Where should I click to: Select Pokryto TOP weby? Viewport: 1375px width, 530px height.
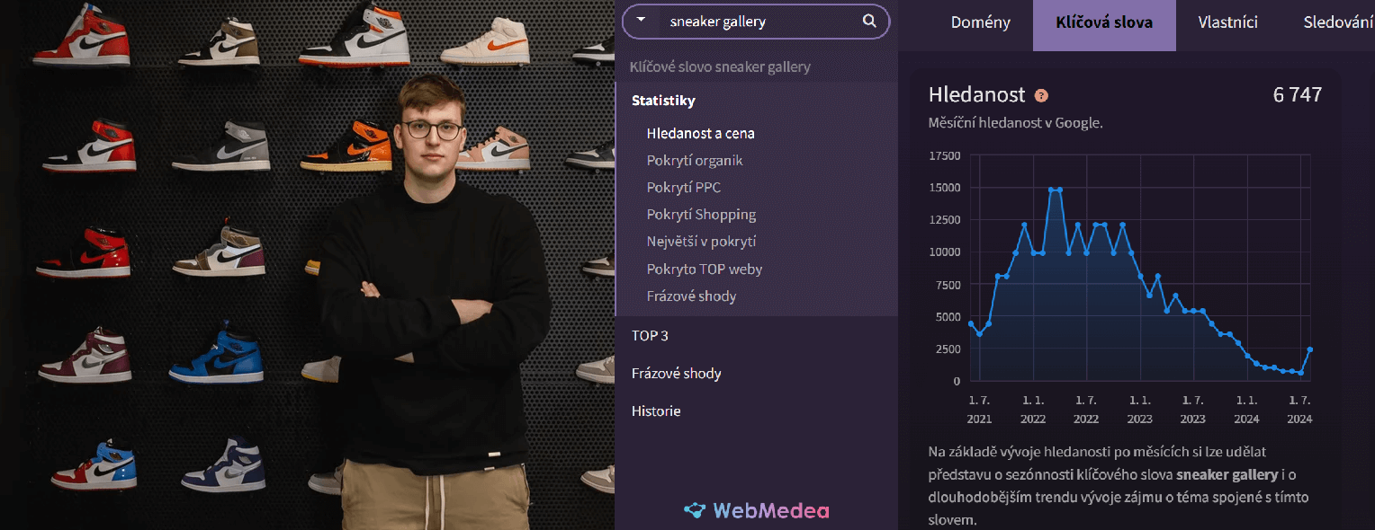[704, 269]
